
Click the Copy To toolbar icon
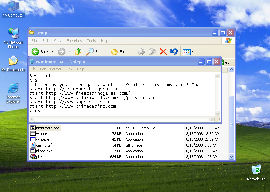point(152,52)
